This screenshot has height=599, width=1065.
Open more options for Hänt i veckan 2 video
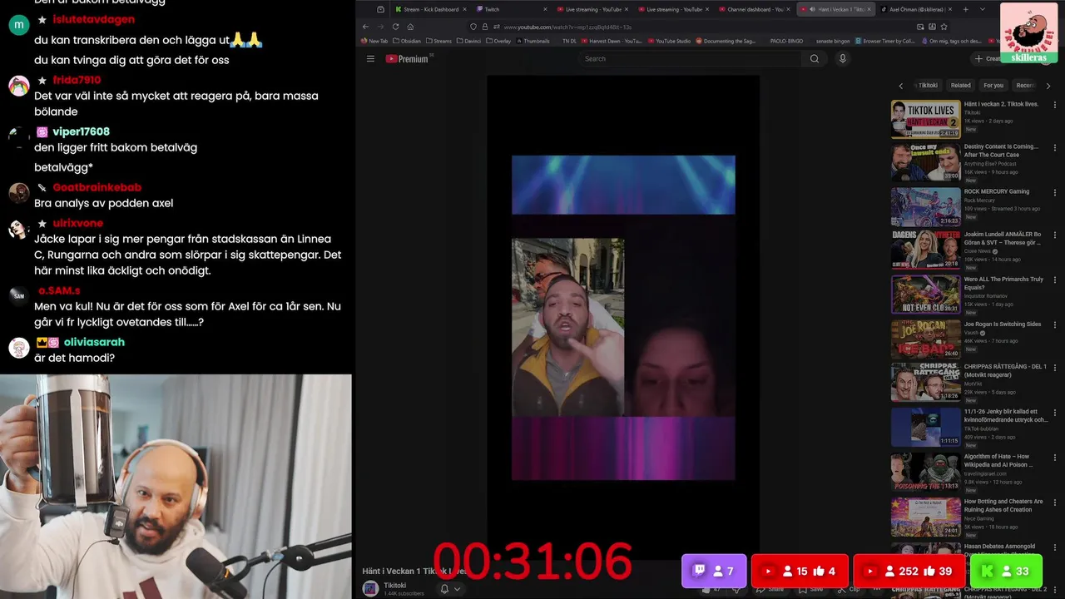click(1055, 106)
